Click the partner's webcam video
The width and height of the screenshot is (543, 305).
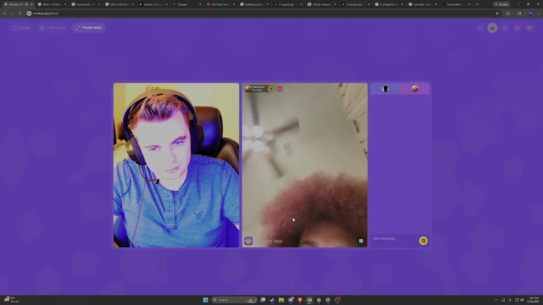pyautogui.click(x=305, y=165)
